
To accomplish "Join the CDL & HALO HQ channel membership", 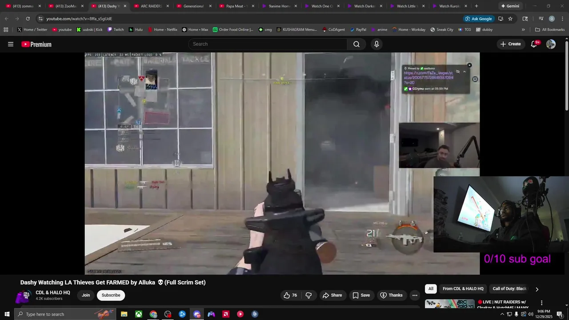I will coord(86,295).
